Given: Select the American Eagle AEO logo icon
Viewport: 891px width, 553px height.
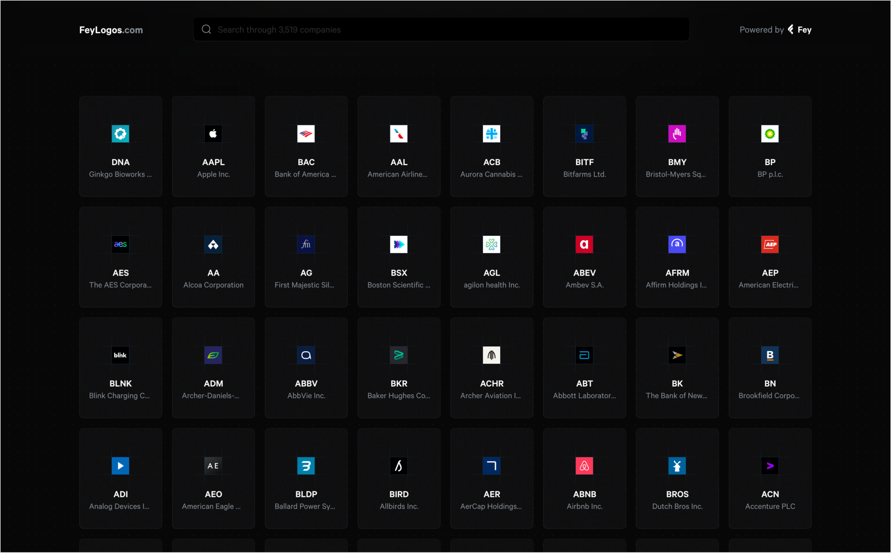Looking at the screenshot, I should [213, 466].
